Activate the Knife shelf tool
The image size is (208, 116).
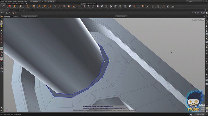tap(55, 7)
